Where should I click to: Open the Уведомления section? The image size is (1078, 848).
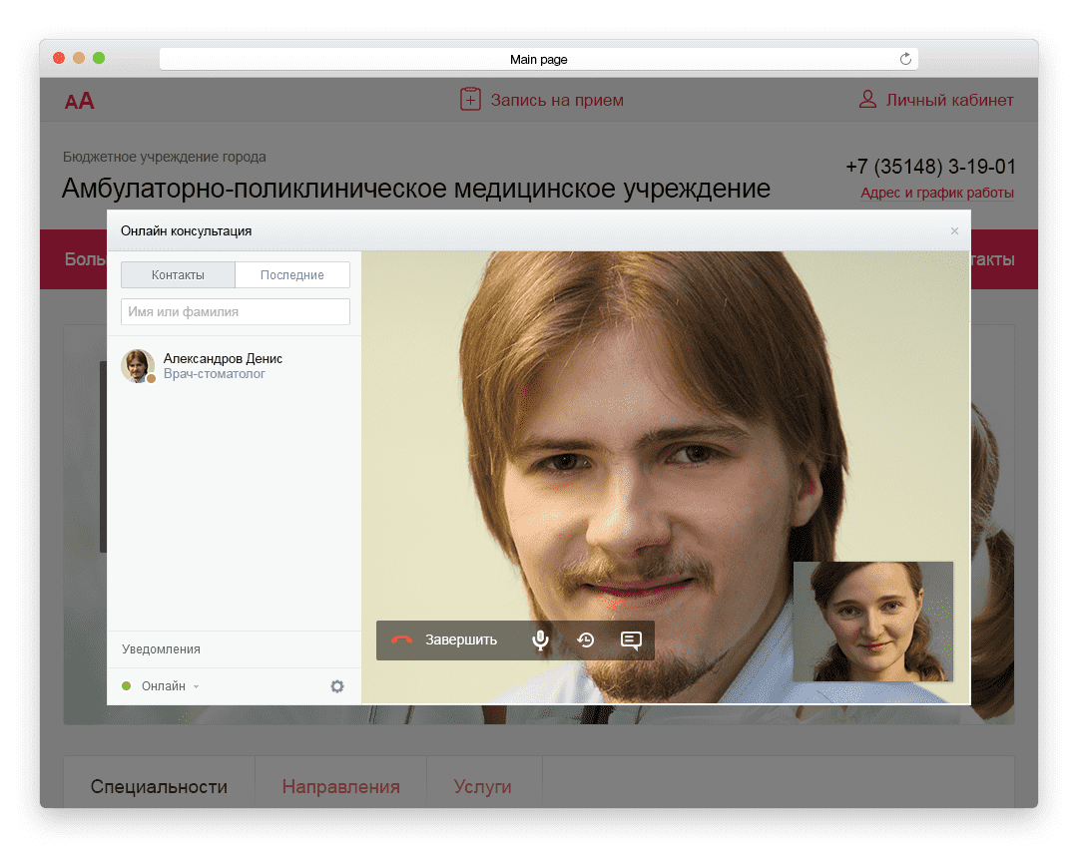click(x=161, y=648)
